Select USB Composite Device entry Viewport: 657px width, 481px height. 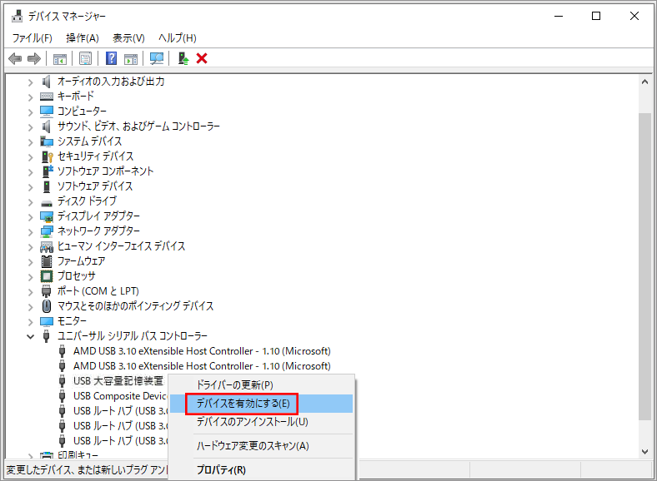click(120, 396)
